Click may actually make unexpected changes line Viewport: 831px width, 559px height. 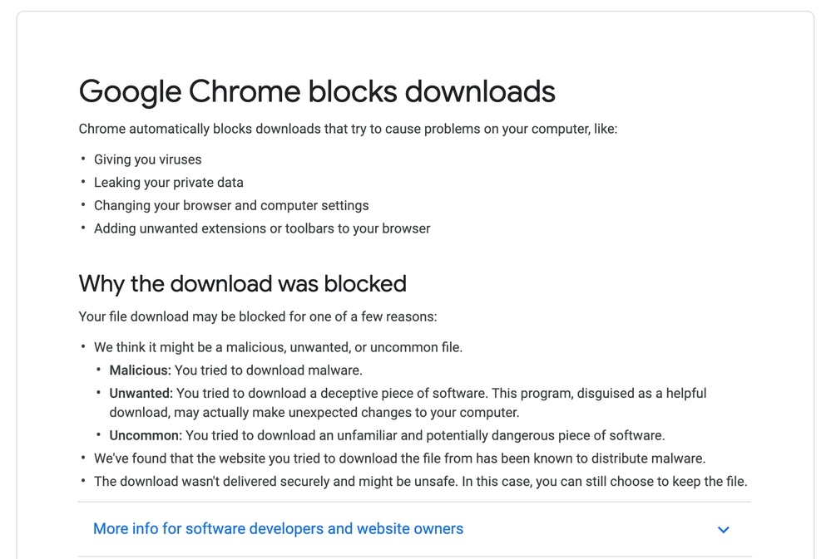point(314,412)
